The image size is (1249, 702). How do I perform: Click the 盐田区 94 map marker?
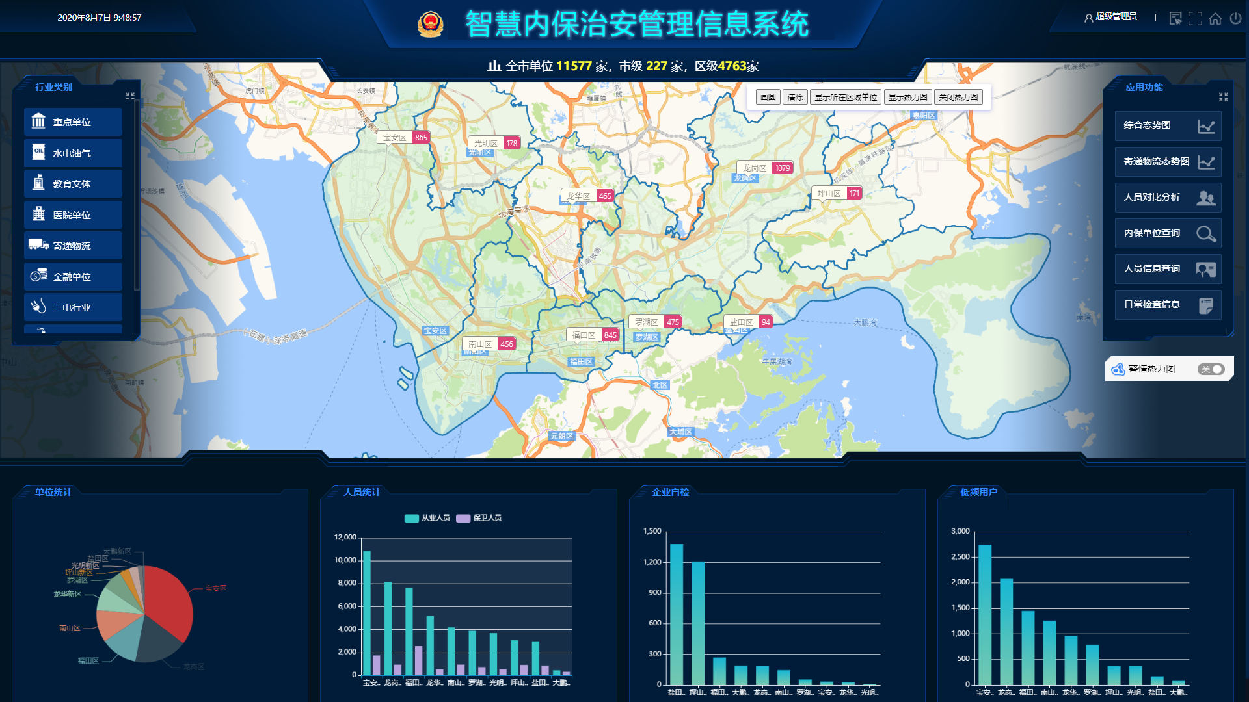748,322
